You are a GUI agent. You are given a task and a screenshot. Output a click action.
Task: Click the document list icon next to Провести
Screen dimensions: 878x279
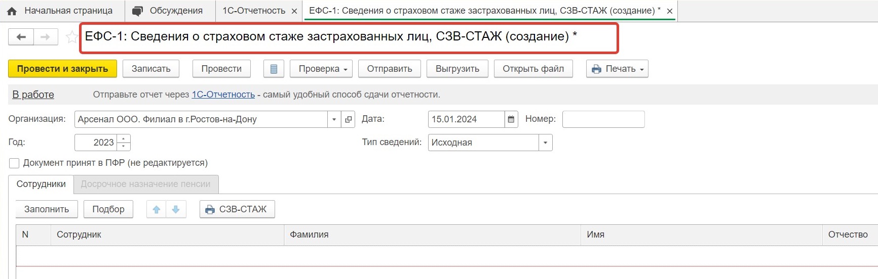pos(274,69)
